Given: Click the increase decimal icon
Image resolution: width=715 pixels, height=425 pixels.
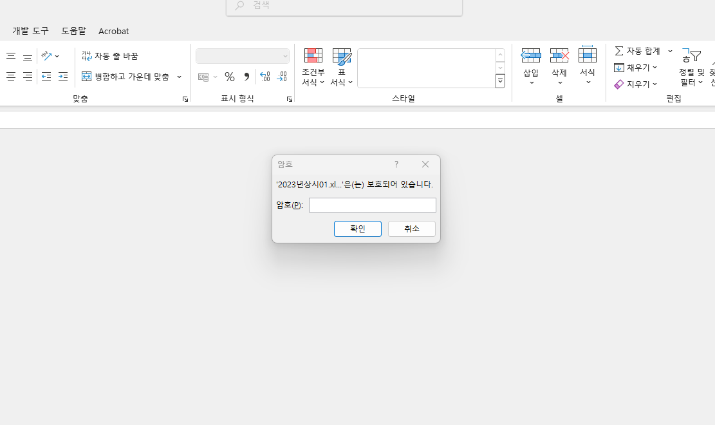Looking at the screenshot, I should (x=265, y=77).
